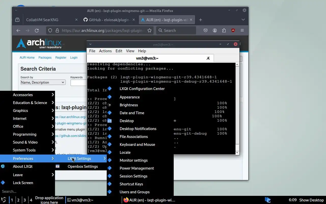Open Users and Groups settings
The height and width of the screenshot is (204, 326).
(x=140, y=192)
